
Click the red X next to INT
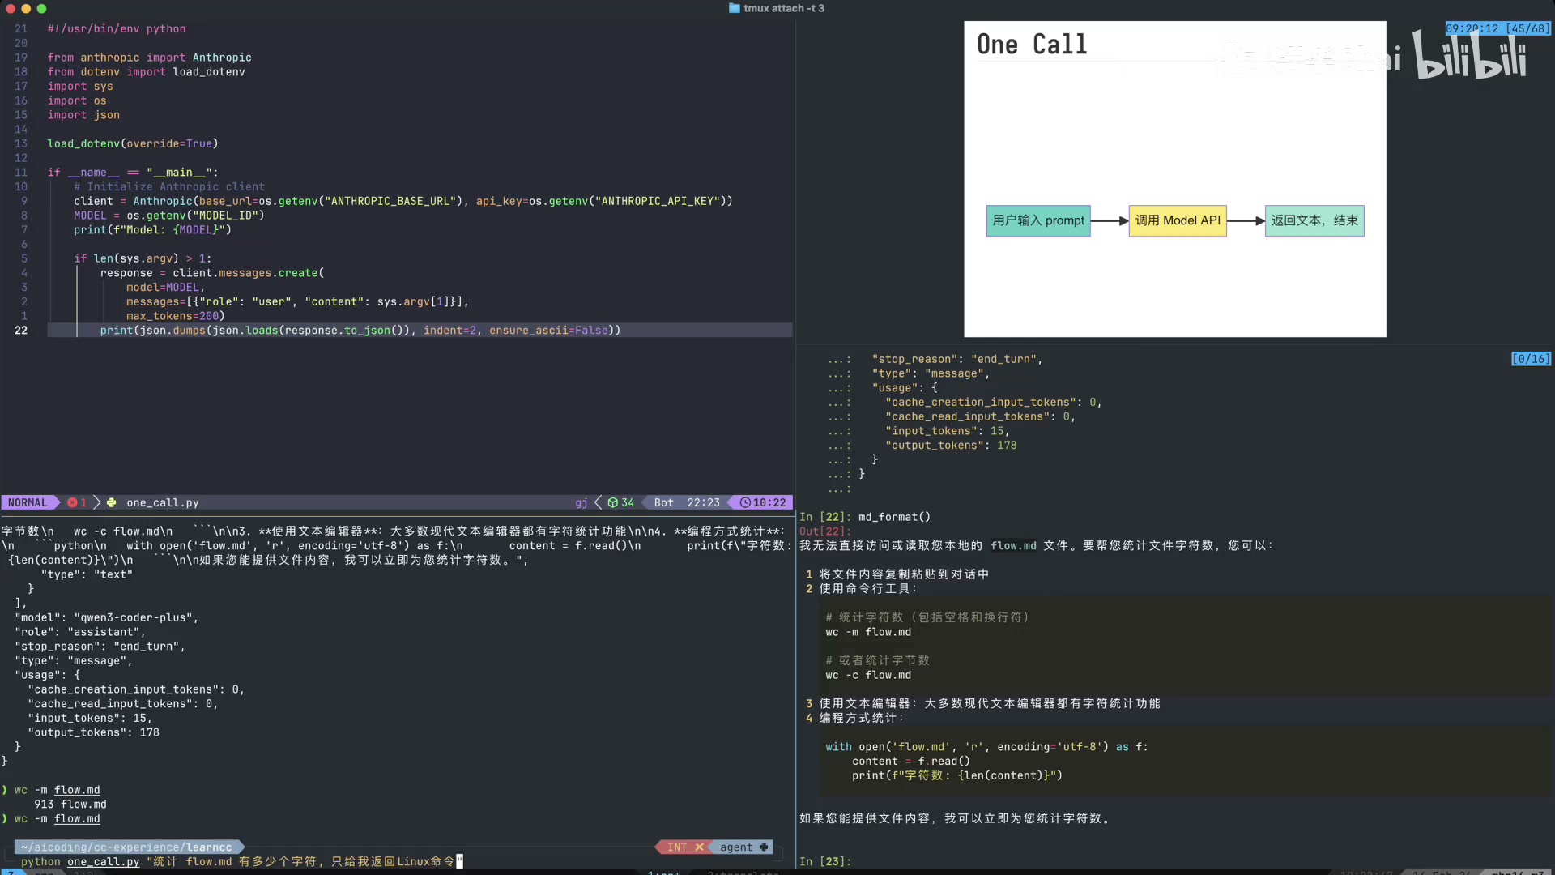pyautogui.click(x=699, y=847)
